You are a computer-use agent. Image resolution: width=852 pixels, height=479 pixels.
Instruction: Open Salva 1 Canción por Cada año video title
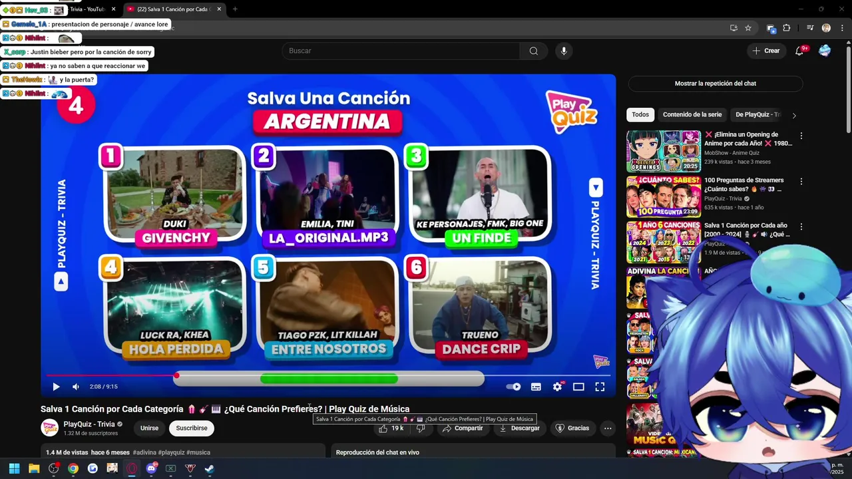[x=745, y=230]
